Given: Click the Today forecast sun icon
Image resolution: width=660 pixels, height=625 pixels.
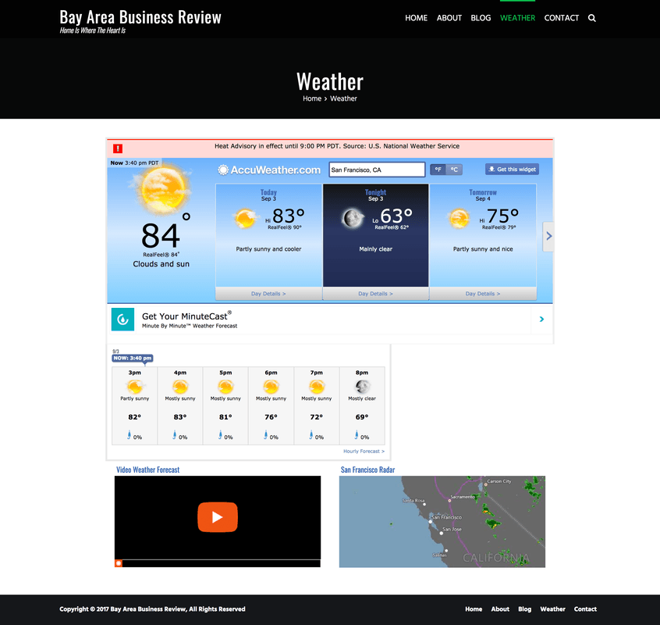Looking at the screenshot, I should pos(245,218).
